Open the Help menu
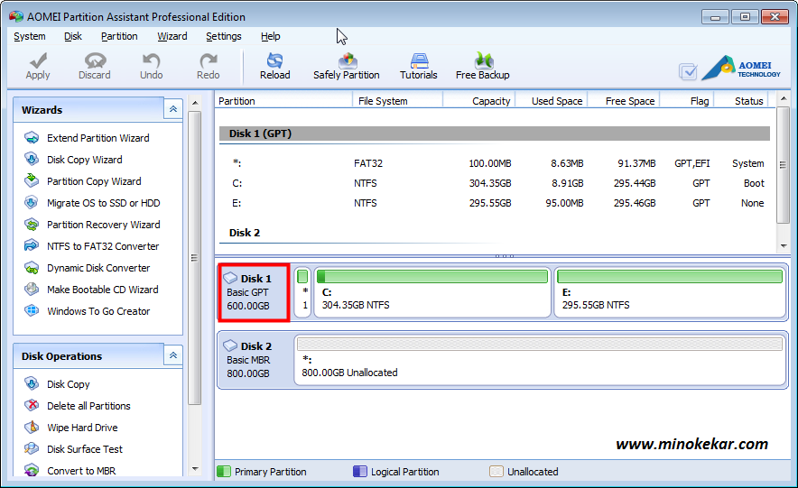This screenshot has width=798, height=488. click(270, 36)
